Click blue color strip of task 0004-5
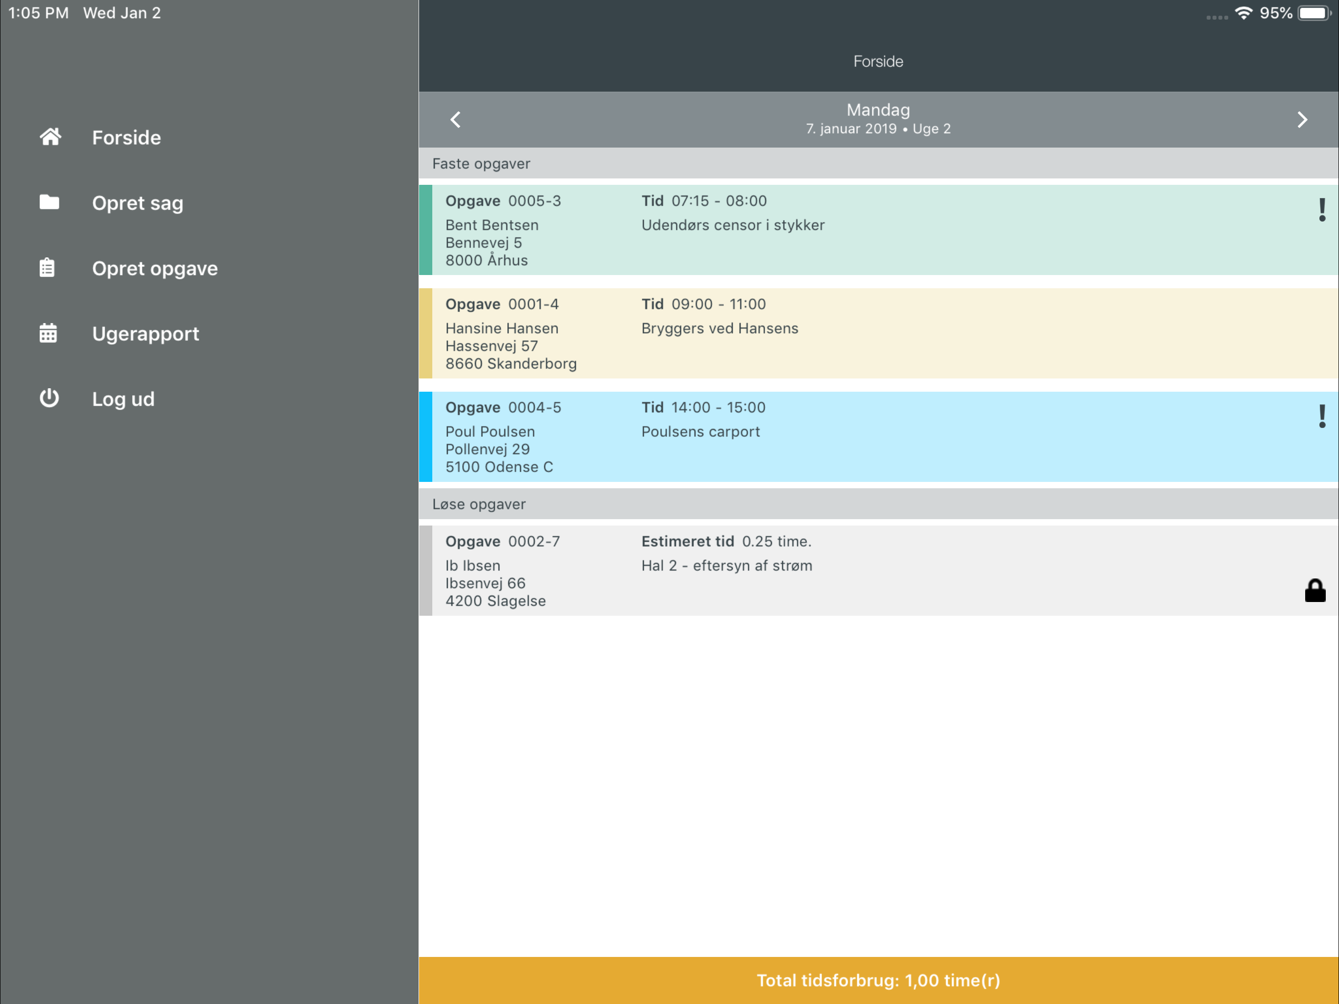This screenshot has height=1004, width=1339. (x=425, y=437)
